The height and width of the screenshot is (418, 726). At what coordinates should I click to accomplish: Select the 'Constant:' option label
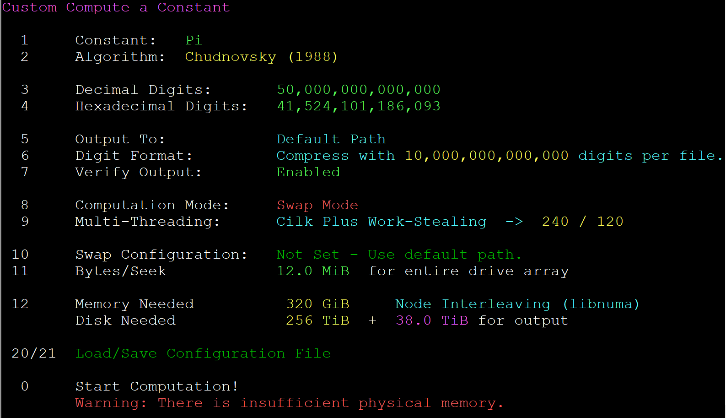click(x=115, y=40)
